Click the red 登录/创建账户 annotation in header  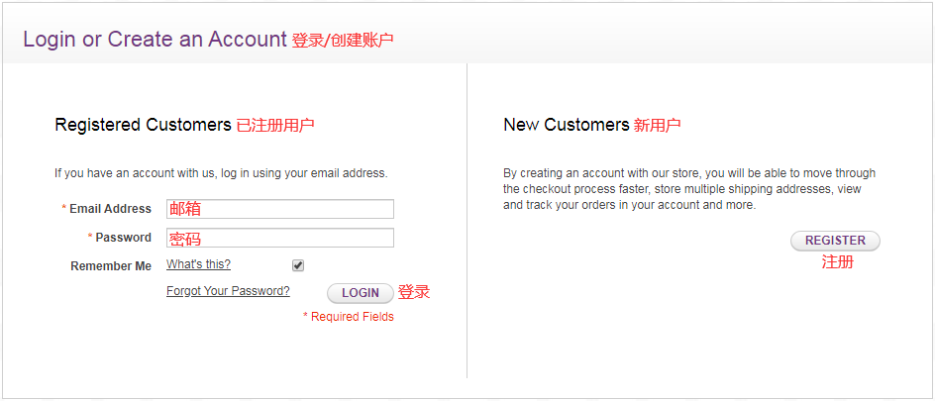tap(343, 41)
